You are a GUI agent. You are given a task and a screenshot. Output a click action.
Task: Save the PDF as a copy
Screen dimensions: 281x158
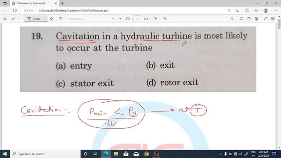pos(256,18)
